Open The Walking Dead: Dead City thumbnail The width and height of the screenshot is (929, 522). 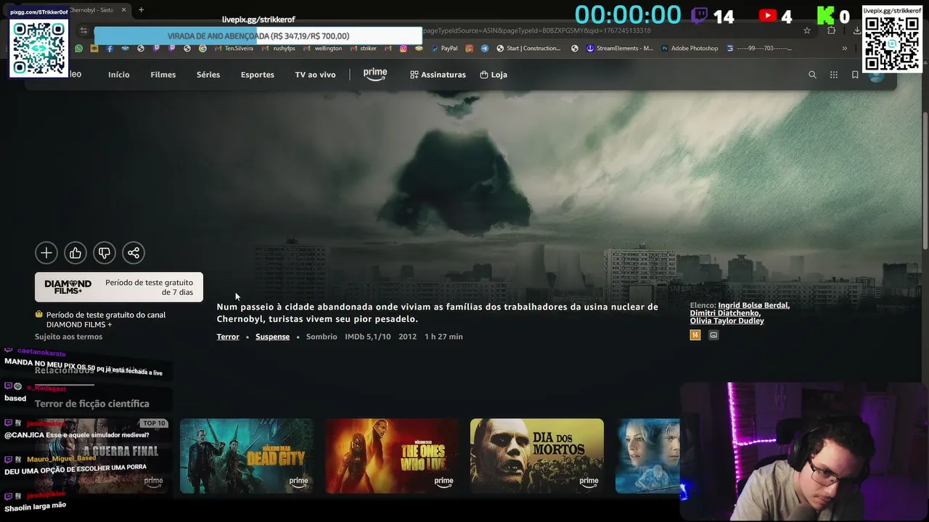[247, 456]
